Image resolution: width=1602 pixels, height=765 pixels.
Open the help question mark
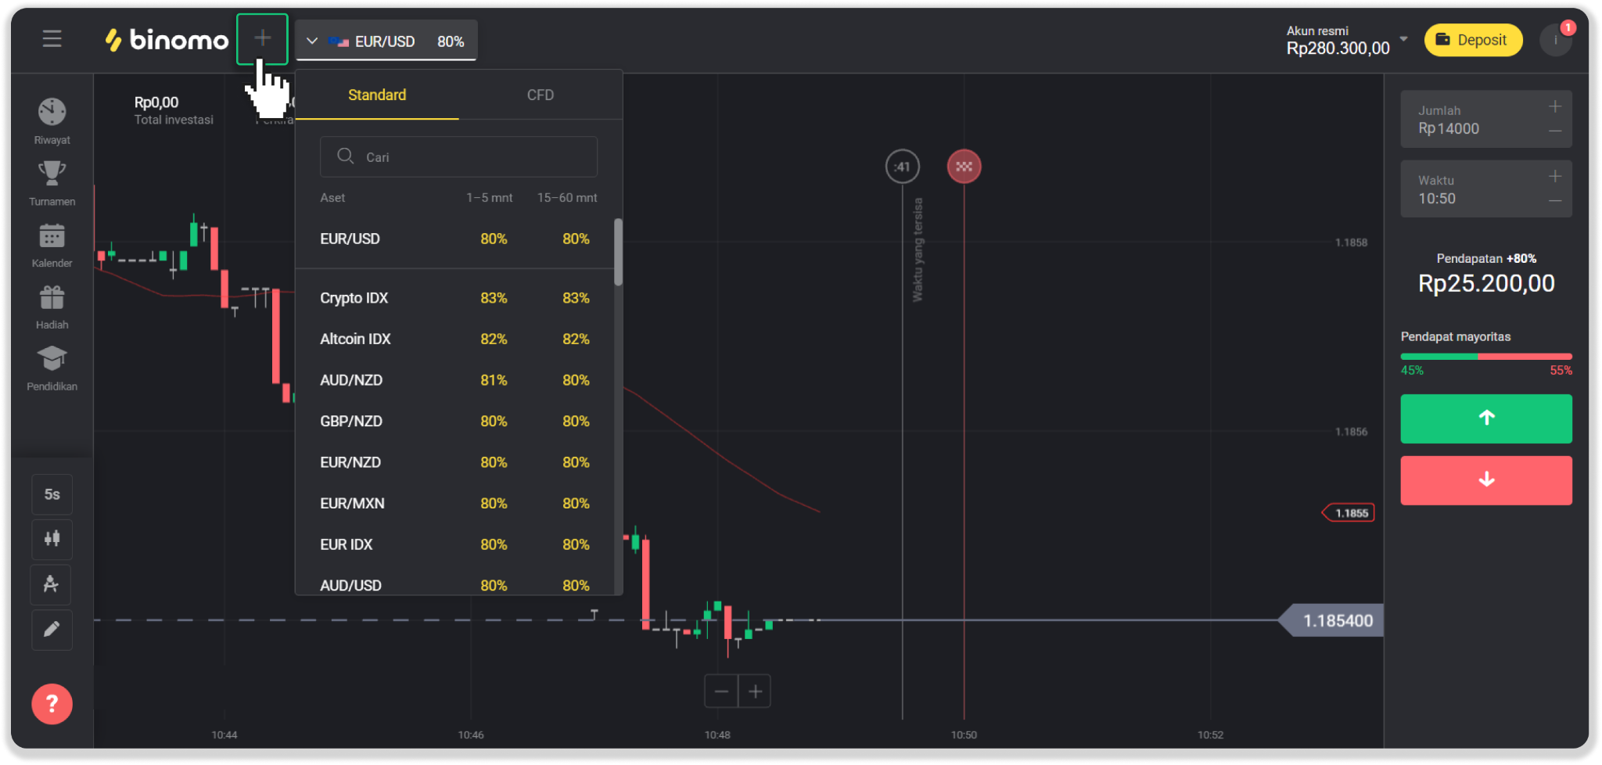52,704
